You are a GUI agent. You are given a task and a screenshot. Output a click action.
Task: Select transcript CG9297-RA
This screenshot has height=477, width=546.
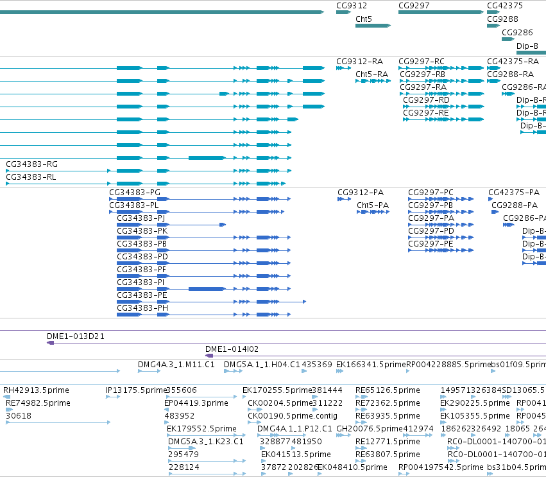point(442,94)
